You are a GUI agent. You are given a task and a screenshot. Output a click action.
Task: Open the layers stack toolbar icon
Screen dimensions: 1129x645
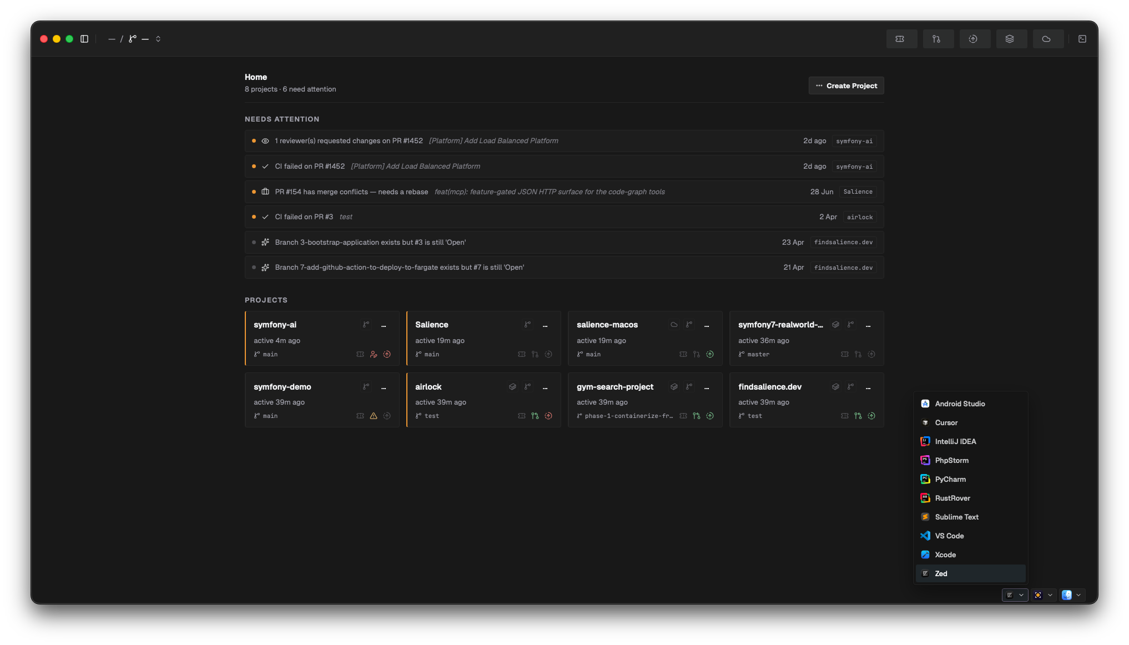click(x=1011, y=39)
